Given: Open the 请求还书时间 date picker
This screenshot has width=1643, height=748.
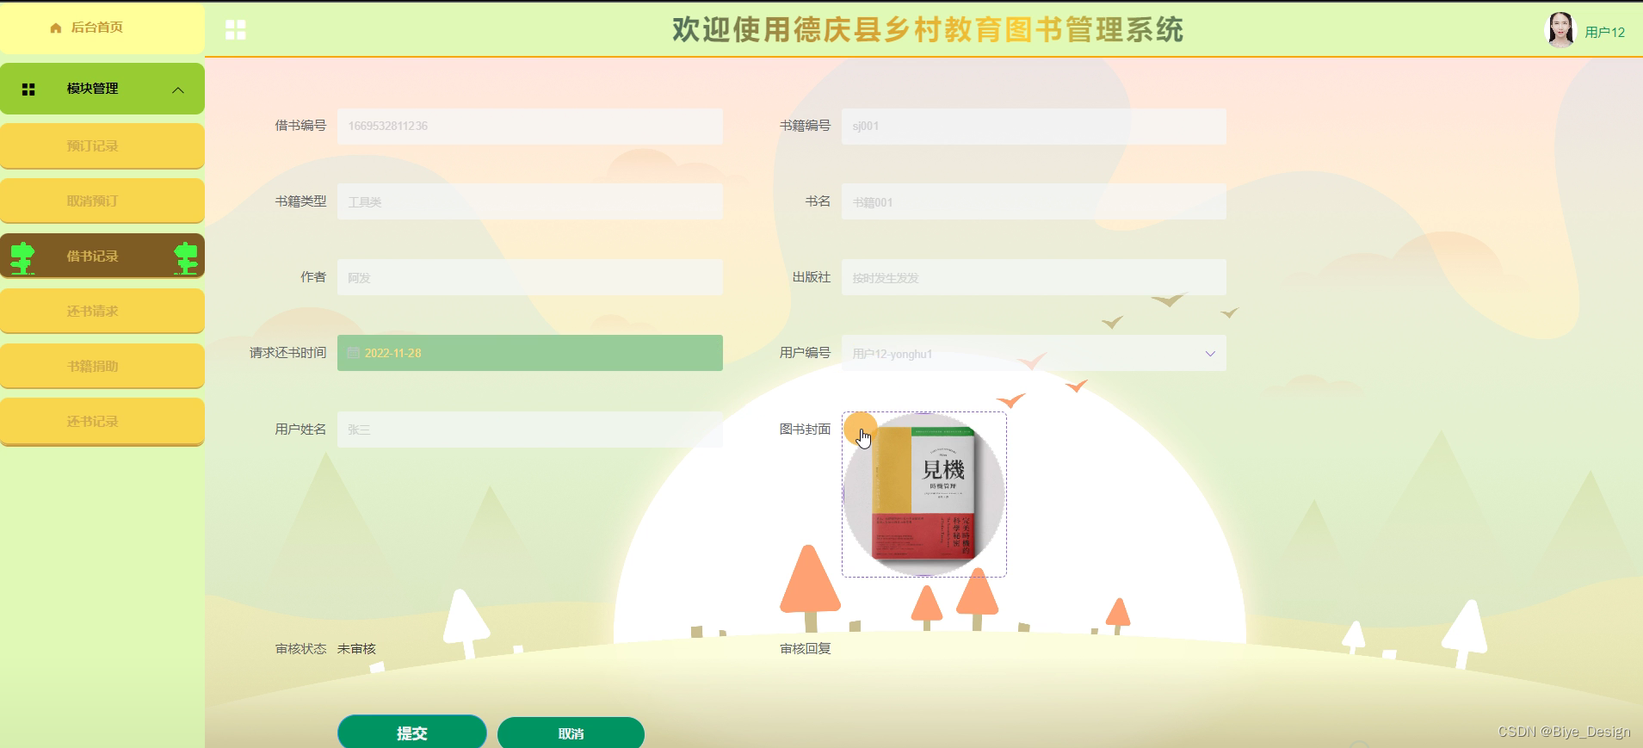Looking at the screenshot, I should pos(530,353).
